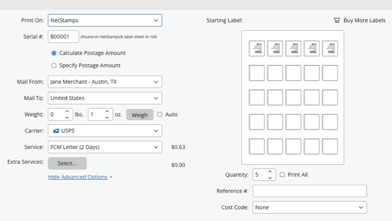Screen dimensions: 392x221
Task: Click the shopping cart icon
Action: pos(337,20)
